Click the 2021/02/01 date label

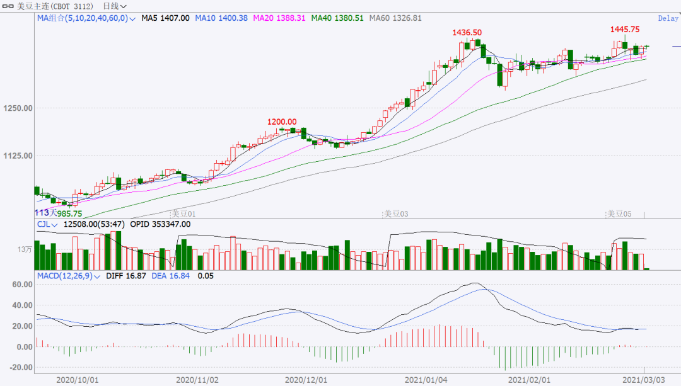pos(530,380)
